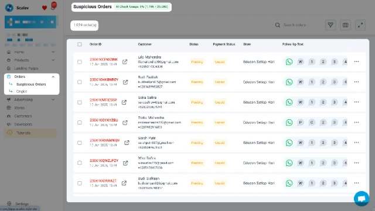Focus the Search orders field
Image resolution: width=375 pixels, height=211 pixels.
click(296, 25)
